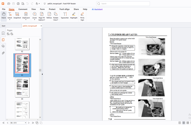Switch to the Comment ribbon tab
Screen dimensions: 191x125
coord(23,9)
